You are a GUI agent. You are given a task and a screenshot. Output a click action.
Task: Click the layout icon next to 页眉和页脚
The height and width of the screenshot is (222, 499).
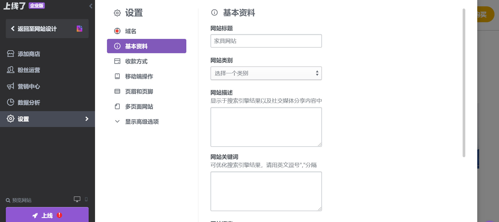tap(117, 91)
